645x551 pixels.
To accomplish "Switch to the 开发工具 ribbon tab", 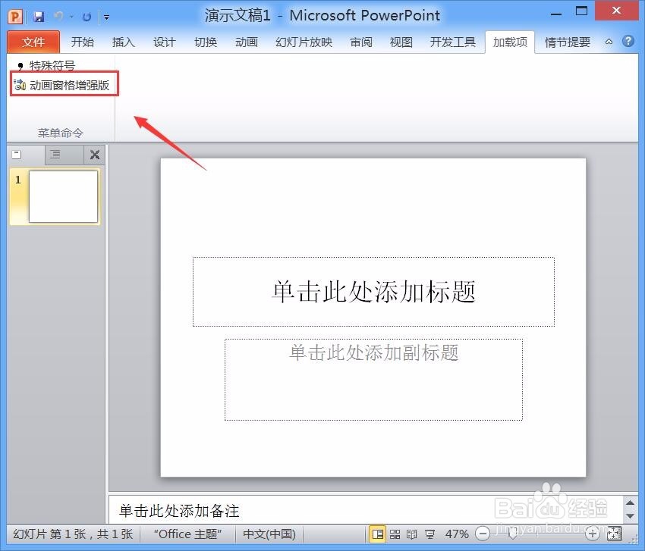I will [452, 42].
